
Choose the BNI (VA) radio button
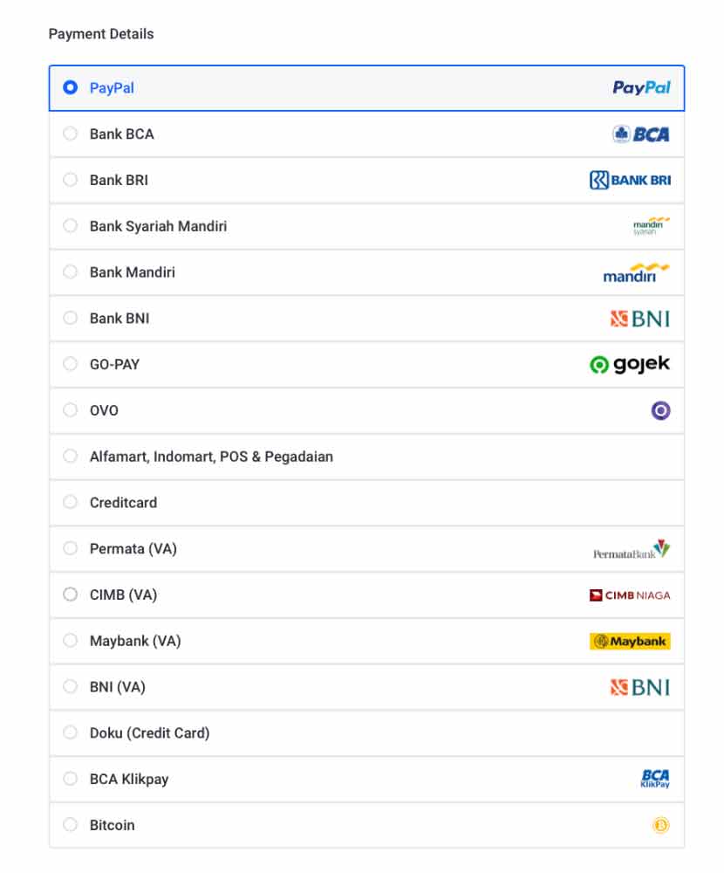pyautogui.click(x=71, y=687)
